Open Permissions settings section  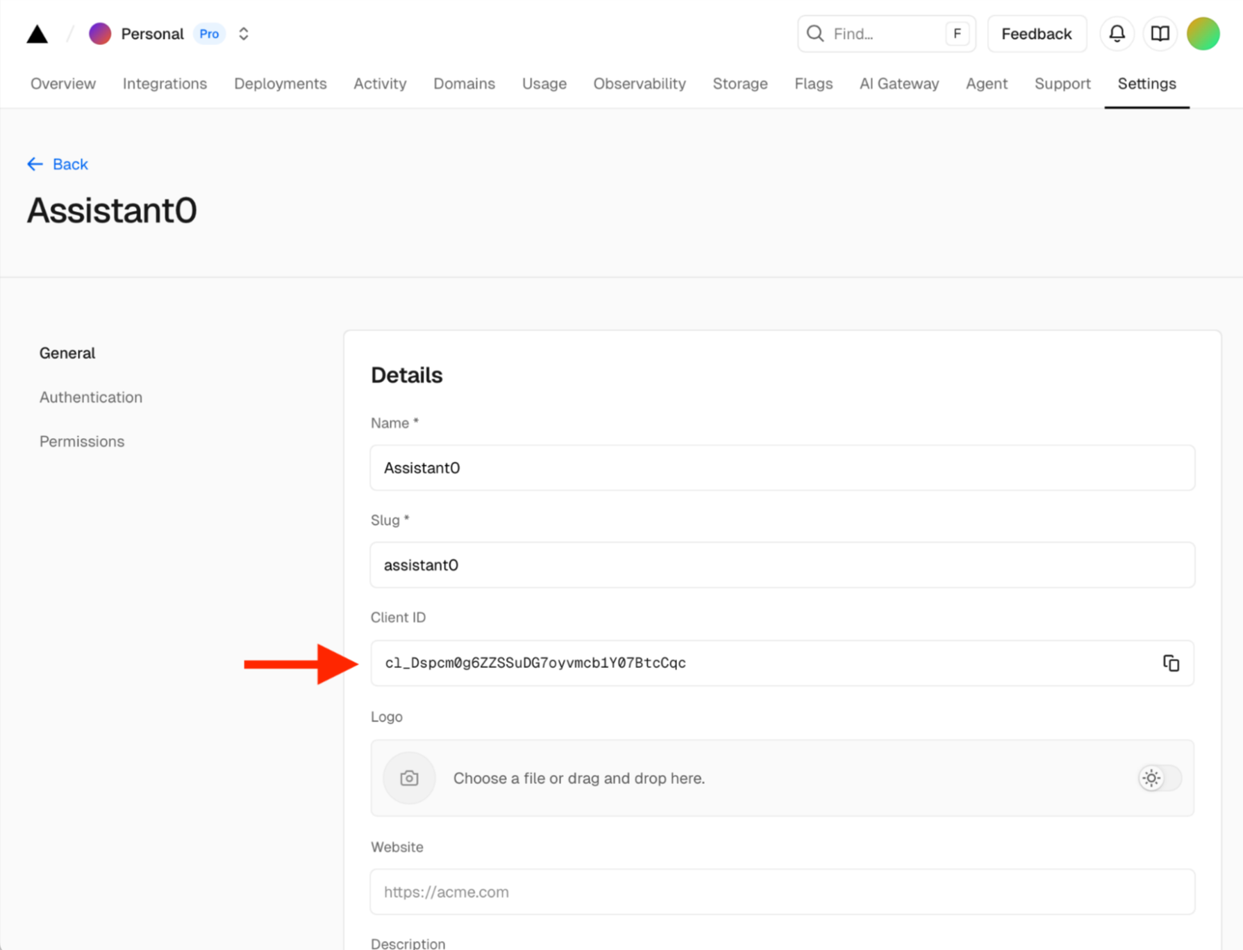pos(82,442)
